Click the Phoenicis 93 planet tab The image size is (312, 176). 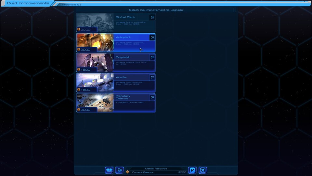coord(72,5)
